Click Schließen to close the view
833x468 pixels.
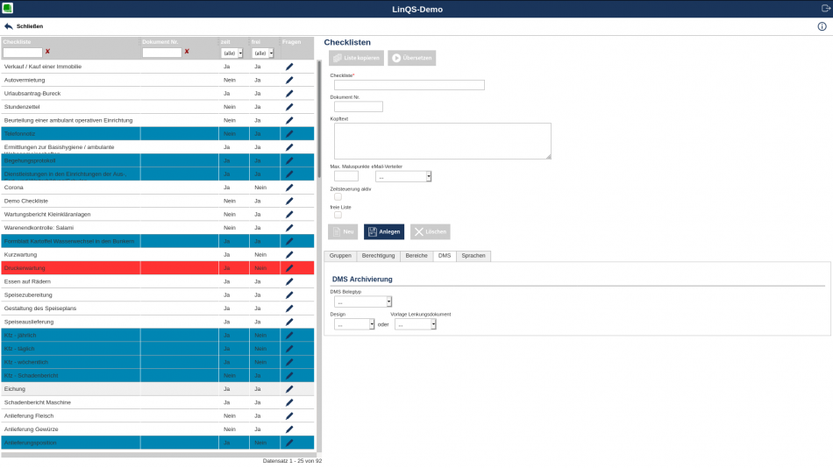tap(24, 26)
